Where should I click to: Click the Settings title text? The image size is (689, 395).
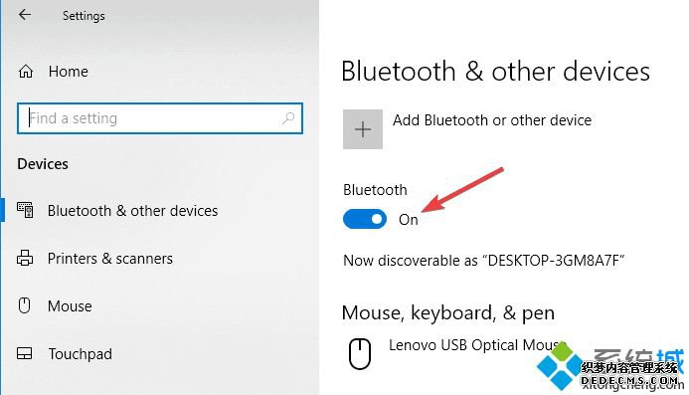tap(84, 16)
